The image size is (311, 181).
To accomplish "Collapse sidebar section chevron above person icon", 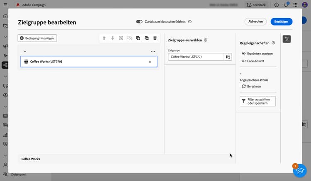I will (5, 155).
